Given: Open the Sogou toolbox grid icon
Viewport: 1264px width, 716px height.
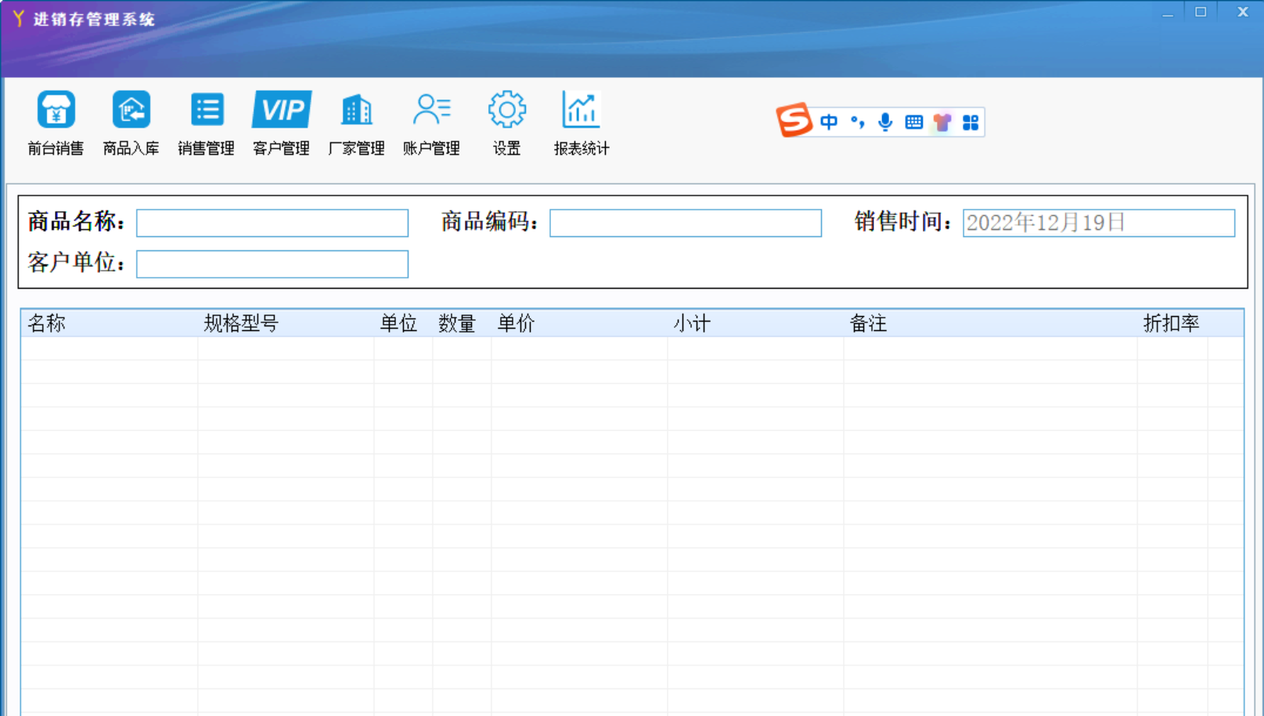Looking at the screenshot, I should point(971,122).
